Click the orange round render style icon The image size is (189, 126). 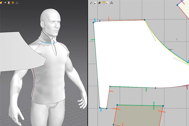pyautogui.click(x=13, y=3)
